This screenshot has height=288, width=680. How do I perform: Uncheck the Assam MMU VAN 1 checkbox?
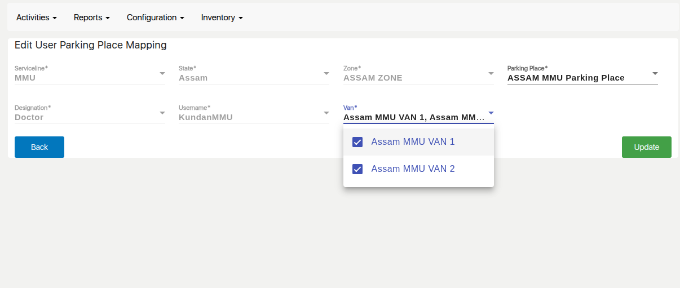pyautogui.click(x=357, y=142)
